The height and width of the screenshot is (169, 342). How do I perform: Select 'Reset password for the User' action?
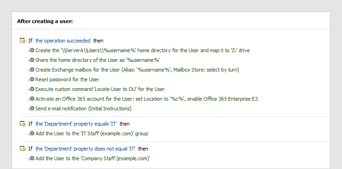tap(67, 79)
